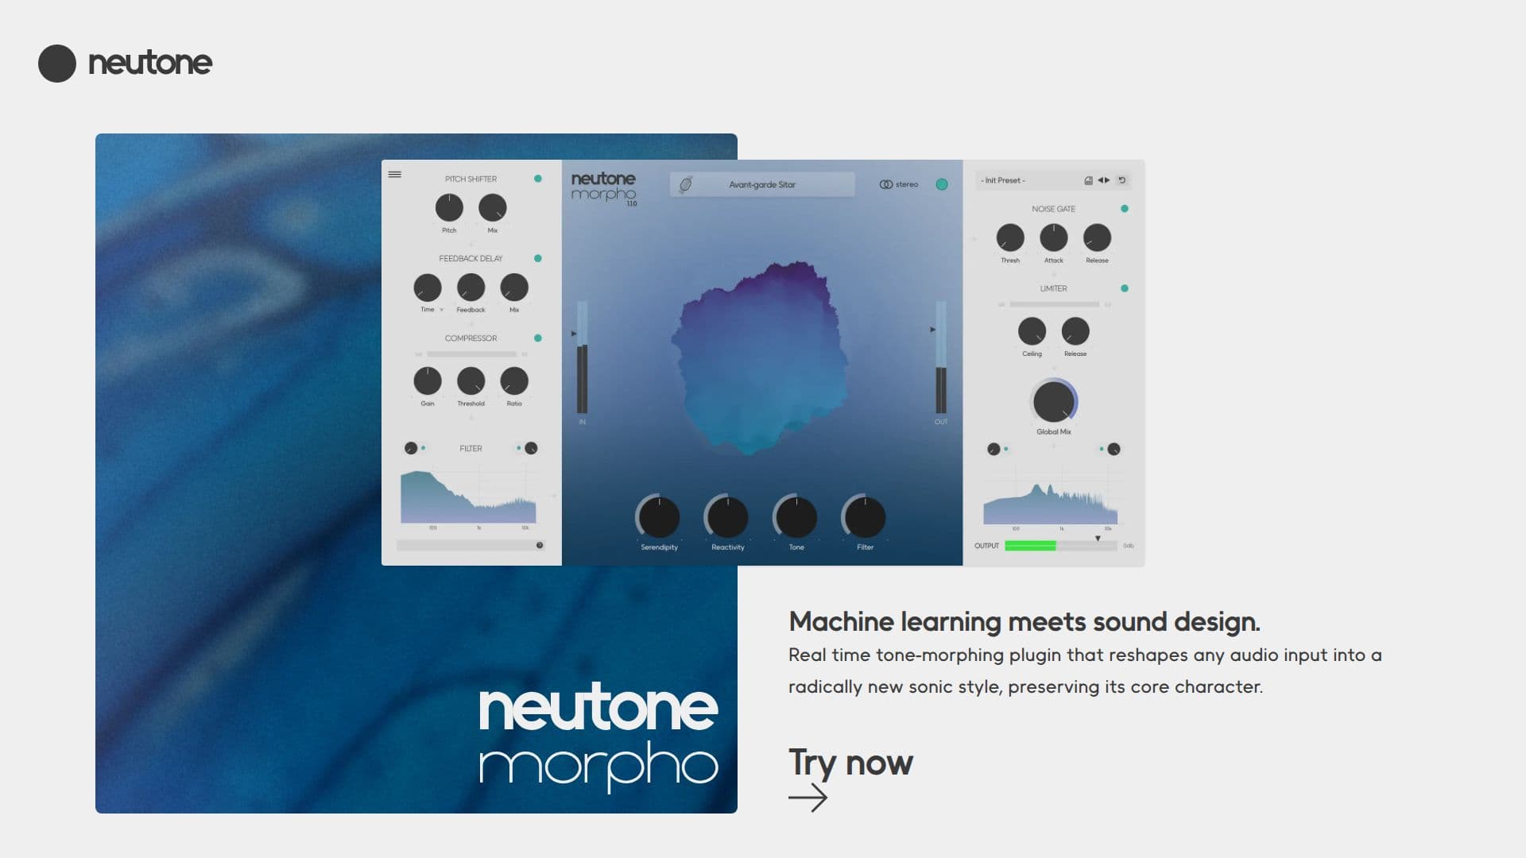Click the Compressor Gain knob
This screenshot has width=1526, height=858.
click(428, 381)
